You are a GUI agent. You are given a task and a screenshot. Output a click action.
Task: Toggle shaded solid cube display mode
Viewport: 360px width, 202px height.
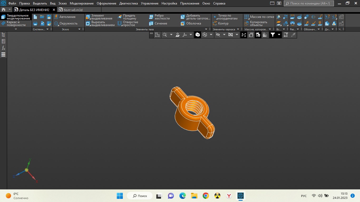coord(198,35)
